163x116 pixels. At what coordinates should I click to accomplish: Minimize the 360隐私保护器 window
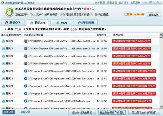tap(145, 2)
